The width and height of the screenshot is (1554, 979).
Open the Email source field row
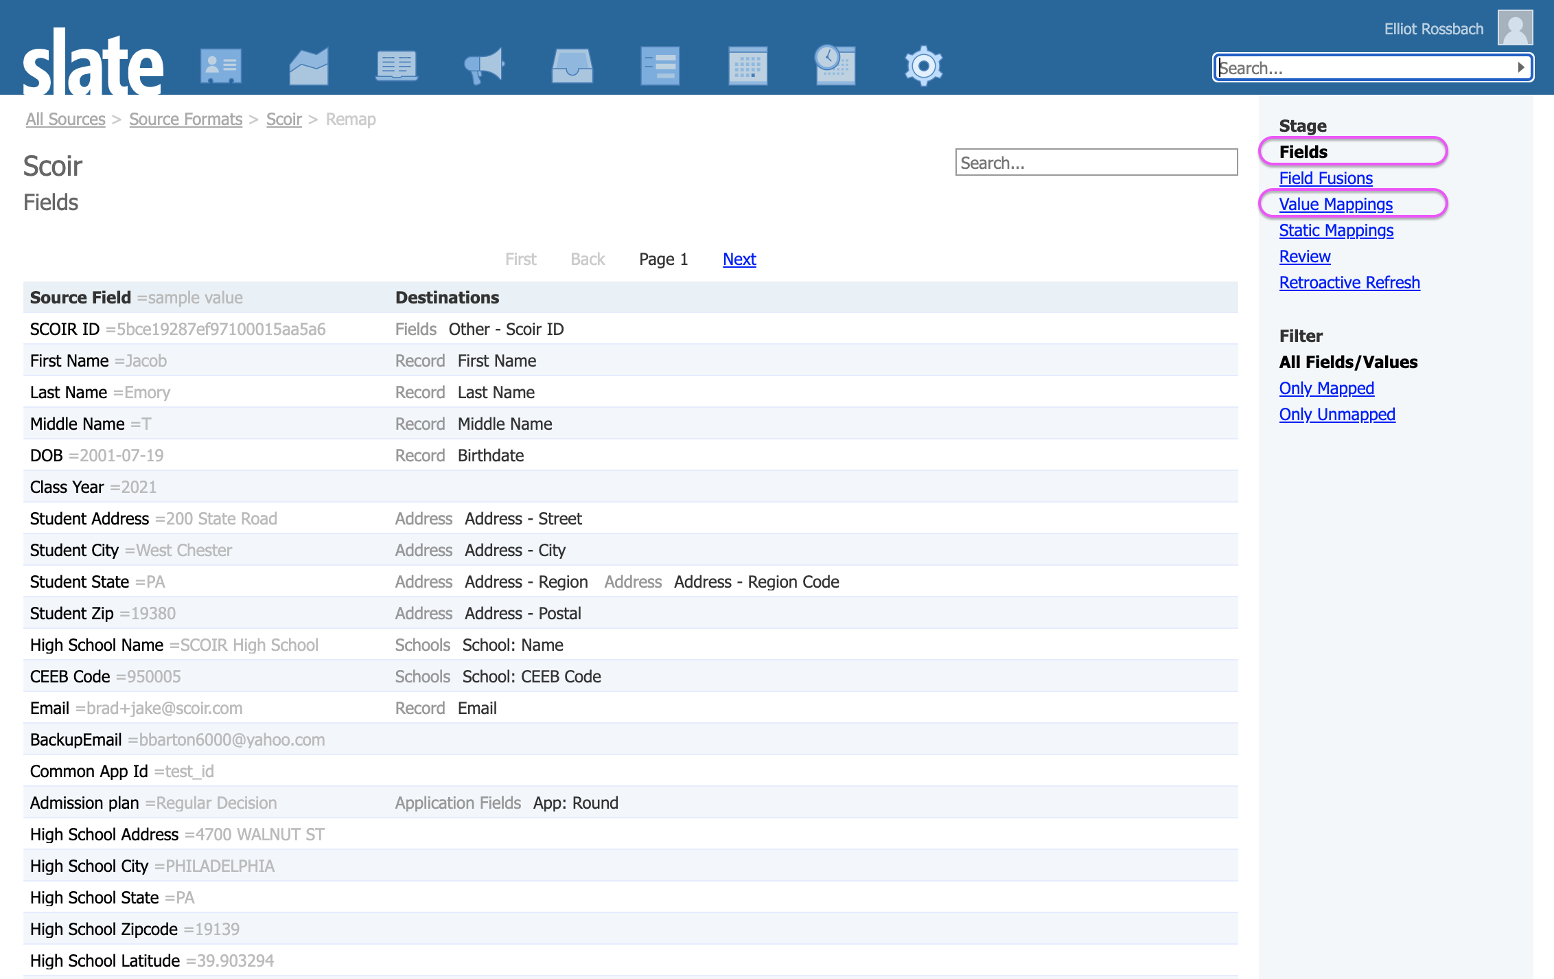coord(630,708)
